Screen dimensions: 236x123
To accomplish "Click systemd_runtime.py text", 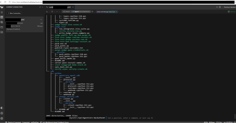I will [69, 20].
